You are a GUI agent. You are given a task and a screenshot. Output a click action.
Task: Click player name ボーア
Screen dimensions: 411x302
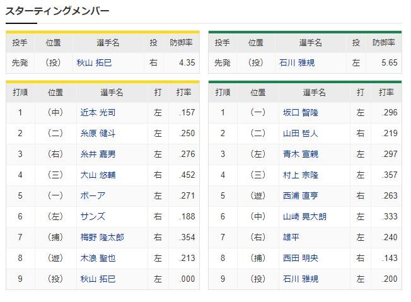coord(93,195)
